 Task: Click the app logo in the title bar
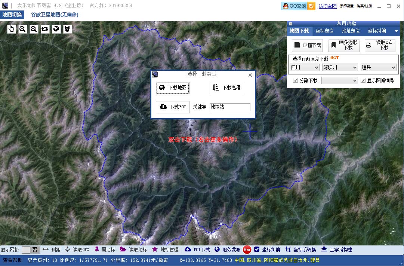tap(5, 5)
